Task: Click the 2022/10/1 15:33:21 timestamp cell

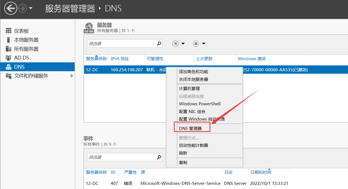Action: point(269,183)
